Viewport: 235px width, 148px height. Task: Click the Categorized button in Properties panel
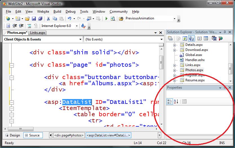[x=170, y=102]
